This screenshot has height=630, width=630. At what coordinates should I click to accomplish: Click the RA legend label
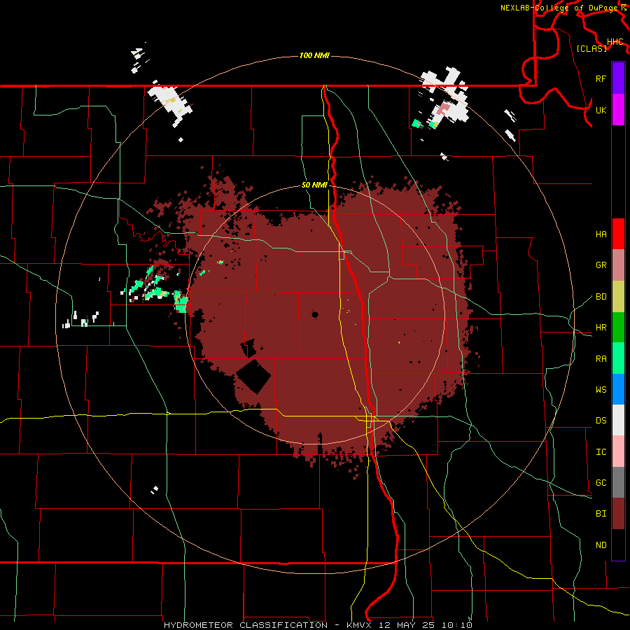[x=601, y=359]
